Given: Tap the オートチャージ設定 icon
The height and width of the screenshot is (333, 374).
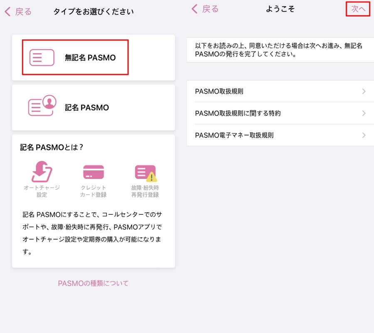Looking at the screenshot, I should [42, 171].
